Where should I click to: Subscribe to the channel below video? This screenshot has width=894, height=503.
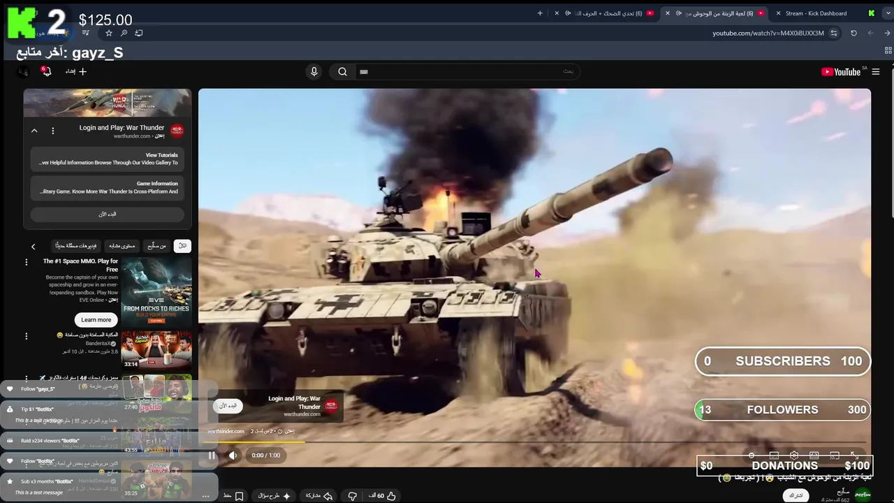[x=796, y=495]
